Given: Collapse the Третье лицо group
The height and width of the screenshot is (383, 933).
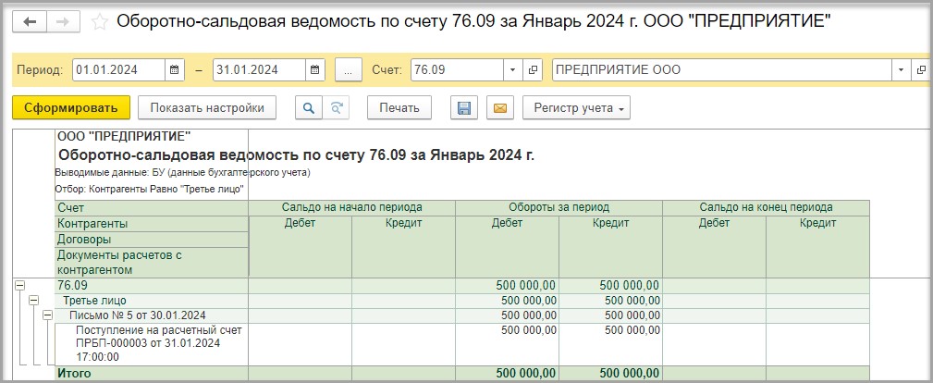Looking at the screenshot, I should [33, 301].
